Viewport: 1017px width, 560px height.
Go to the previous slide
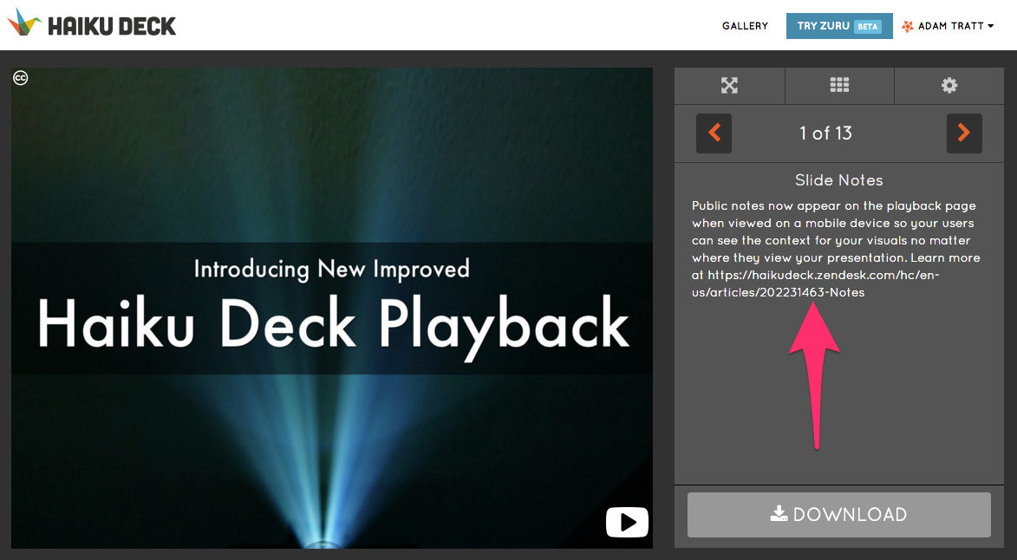pyautogui.click(x=714, y=133)
